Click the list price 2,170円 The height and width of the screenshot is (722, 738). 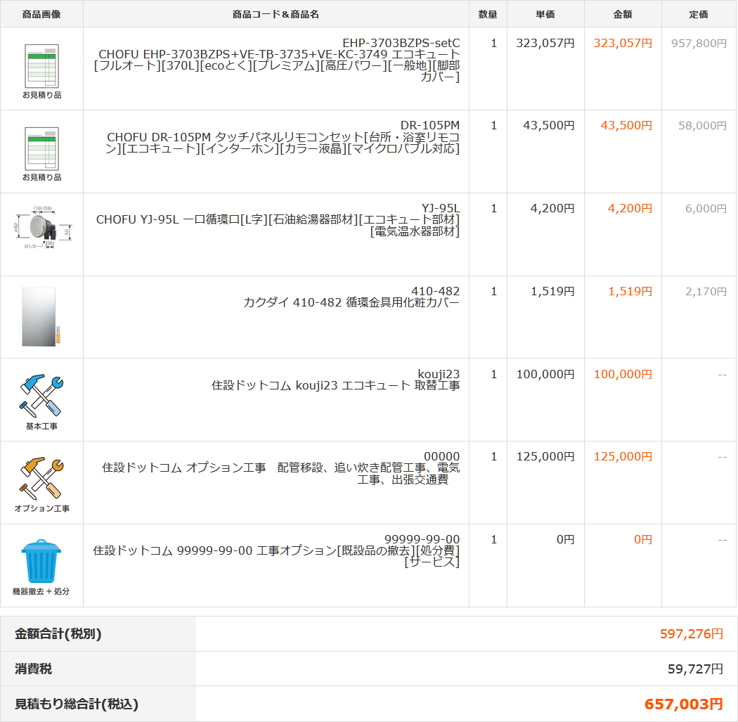pyautogui.click(x=706, y=291)
